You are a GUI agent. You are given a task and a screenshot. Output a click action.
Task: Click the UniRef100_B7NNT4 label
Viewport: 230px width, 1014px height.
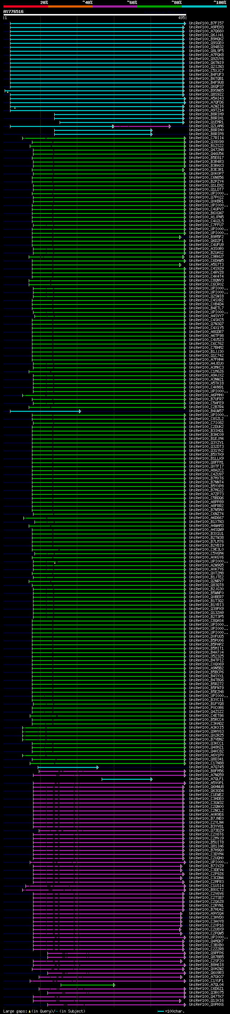click(206, 482)
